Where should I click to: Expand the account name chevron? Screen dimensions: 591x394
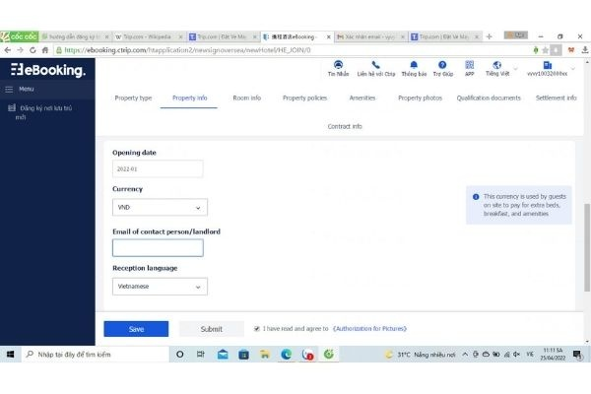[x=573, y=69]
